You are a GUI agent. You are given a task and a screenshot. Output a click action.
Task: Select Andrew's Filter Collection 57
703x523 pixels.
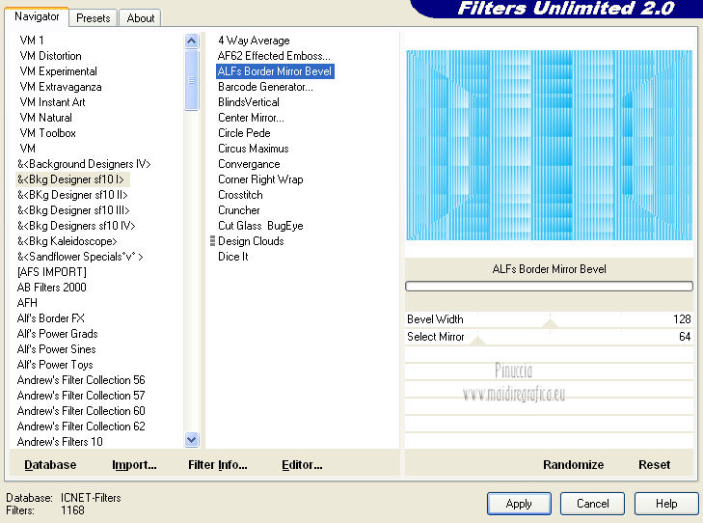pyautogui.click(x=81, y=396)
